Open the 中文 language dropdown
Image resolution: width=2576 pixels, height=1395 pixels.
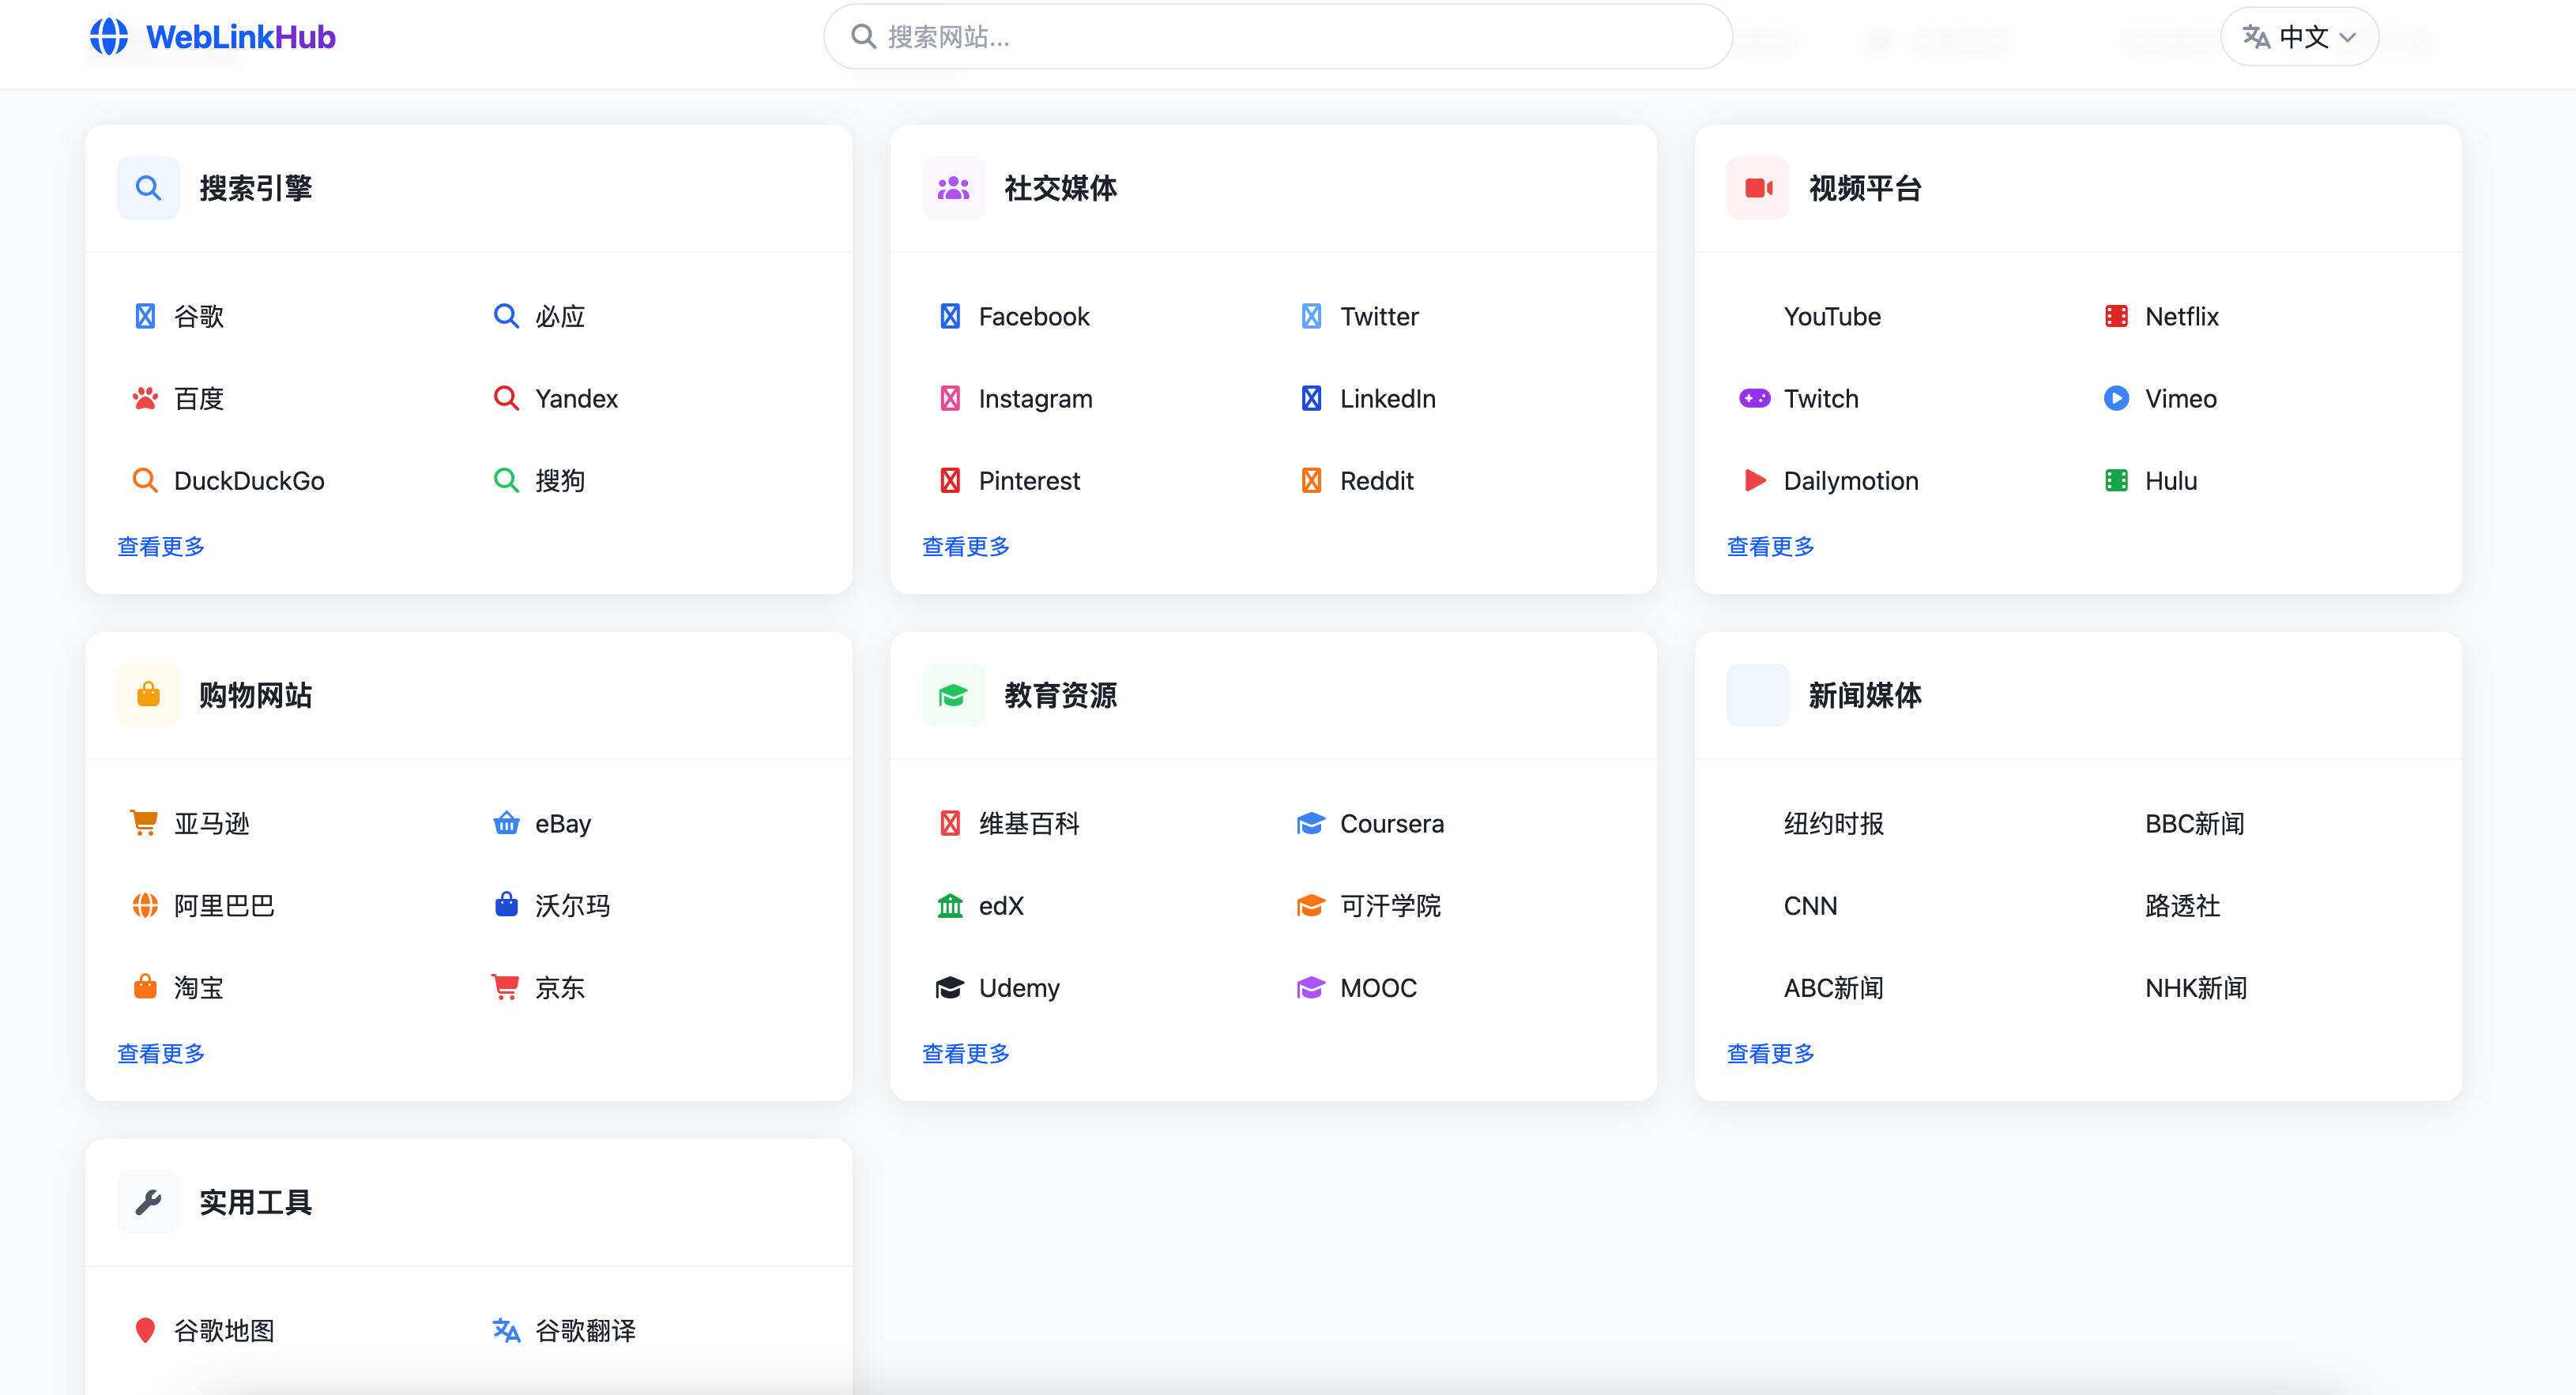click(x=2299, y=36)
